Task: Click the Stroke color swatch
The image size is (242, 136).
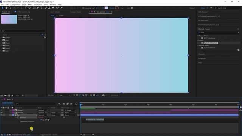Action: coord(117,8)
